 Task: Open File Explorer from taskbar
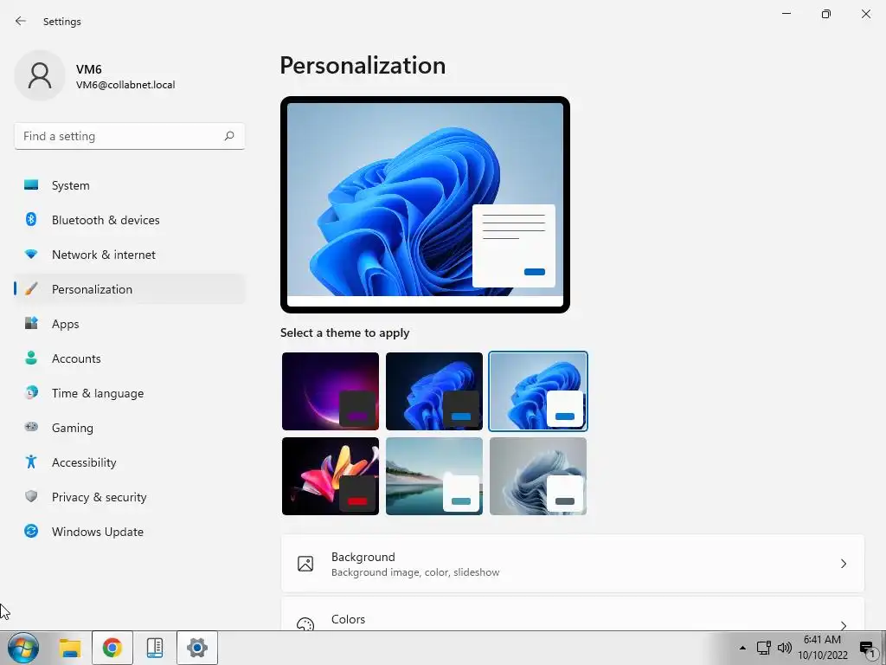click(70, 648)
